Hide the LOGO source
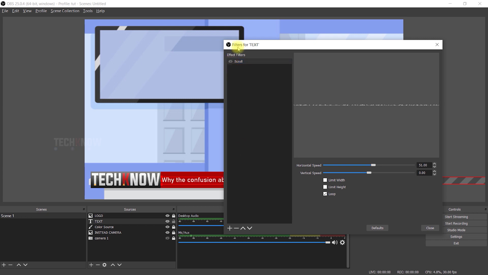This screenshot has width=488, height=275. pos(167,216)
